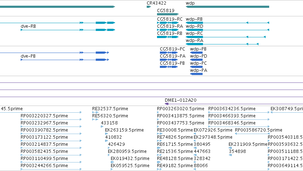The height and width of the screenshot is (171, 303).
Task: Click RP003263020.5prime label
Action: tap(181, 109)
